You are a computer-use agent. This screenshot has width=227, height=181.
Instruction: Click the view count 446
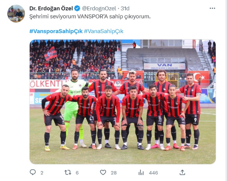click(153, 173)
